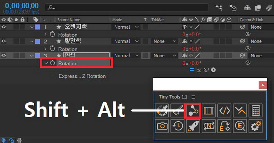Click the property pick whip on layer 3 Rotation
The height and width of the screenshot is (143, 274).
(248, 63)
